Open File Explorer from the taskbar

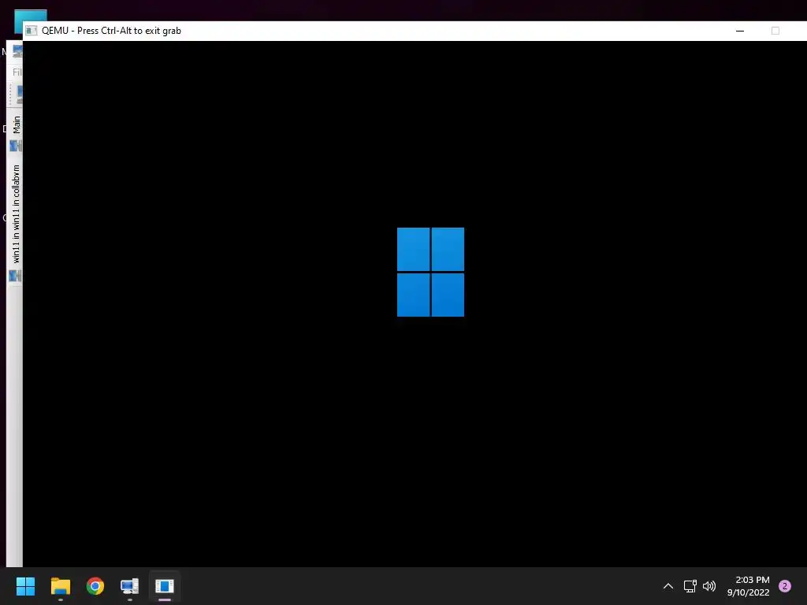point(60,586)
